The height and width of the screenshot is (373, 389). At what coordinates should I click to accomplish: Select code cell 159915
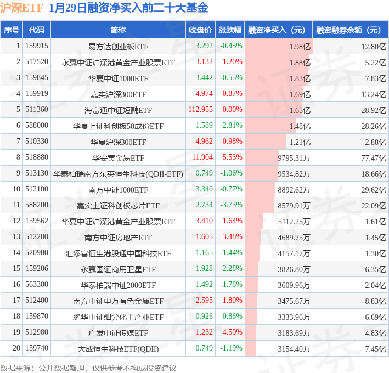click(x=37, y=46)
